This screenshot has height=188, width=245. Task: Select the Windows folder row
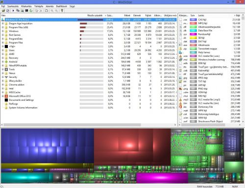(x=89, y=31)
